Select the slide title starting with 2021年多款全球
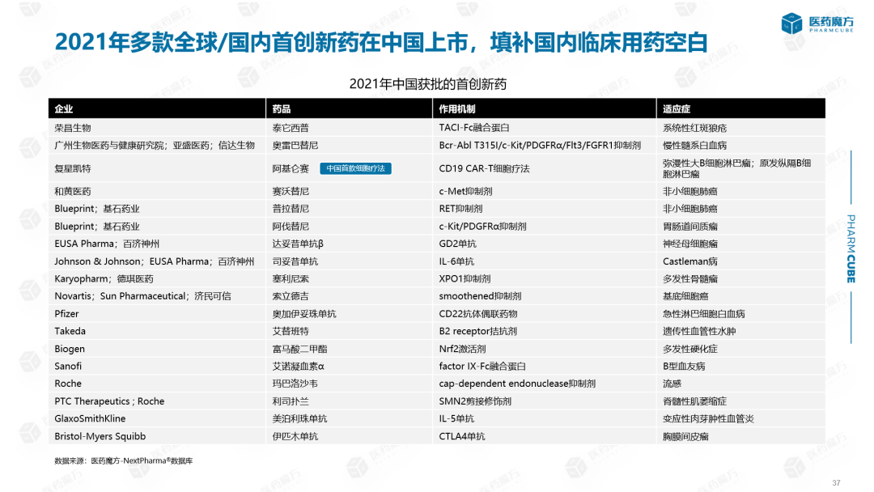The image size is (874, 492). 381,42
